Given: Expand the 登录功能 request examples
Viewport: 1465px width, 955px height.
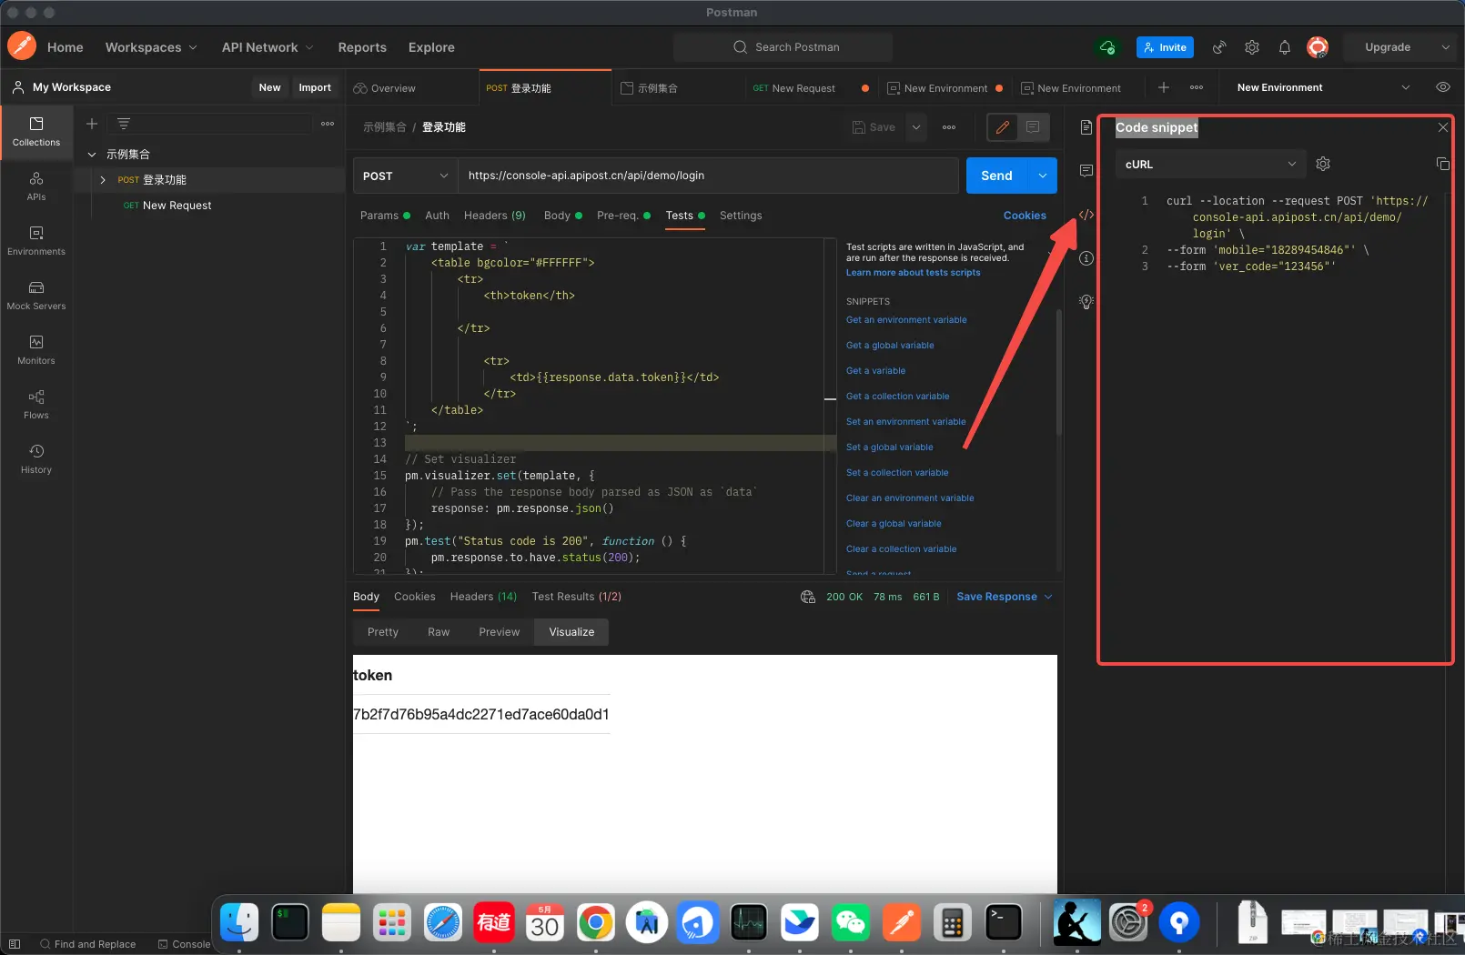Looking at the screenshot, I should pos(103,180).
